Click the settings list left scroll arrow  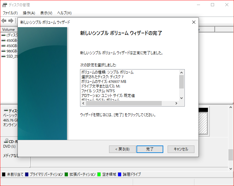83,103
